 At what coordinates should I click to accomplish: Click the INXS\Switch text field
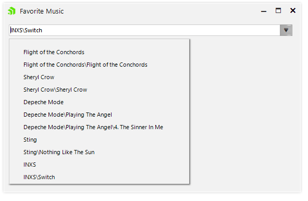[x=144, y=30]
